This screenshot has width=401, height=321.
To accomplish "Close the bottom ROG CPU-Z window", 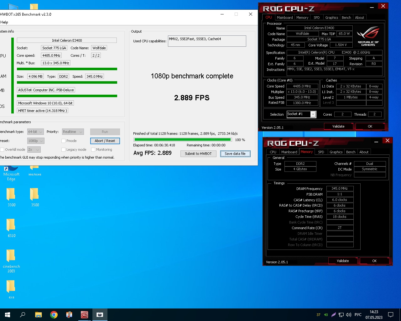I will 388,141.
